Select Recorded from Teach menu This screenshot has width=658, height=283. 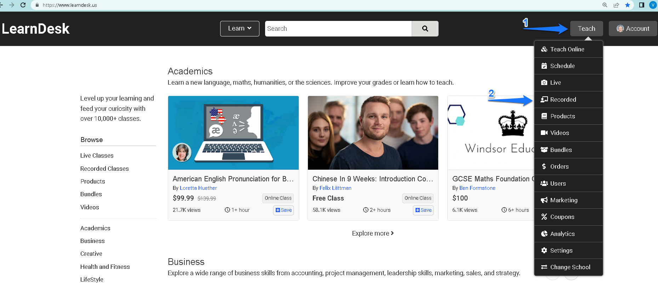tap(568, 100)
